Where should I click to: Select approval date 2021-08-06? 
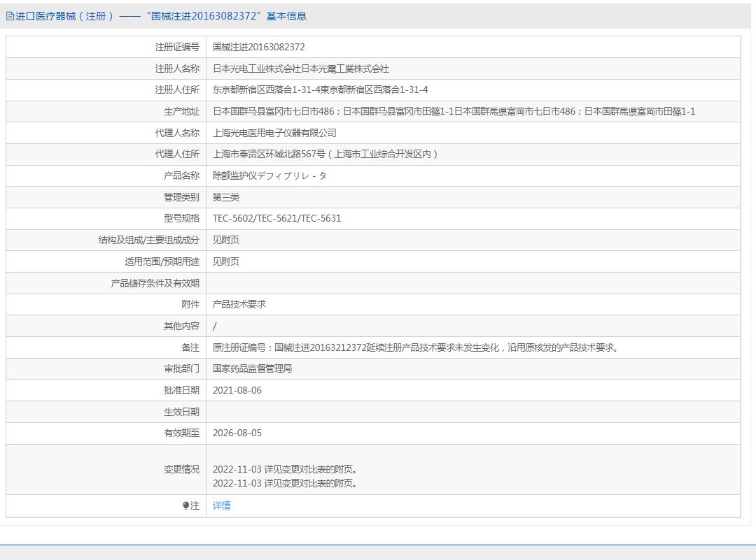click(x=237, y=391)
